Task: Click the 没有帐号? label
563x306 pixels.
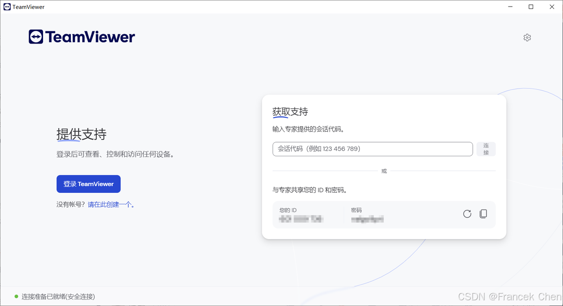Action: 71,204
